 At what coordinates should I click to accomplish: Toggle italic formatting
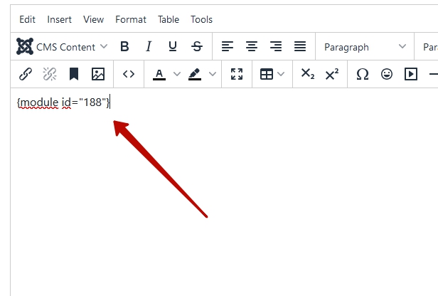coord(149,47)
